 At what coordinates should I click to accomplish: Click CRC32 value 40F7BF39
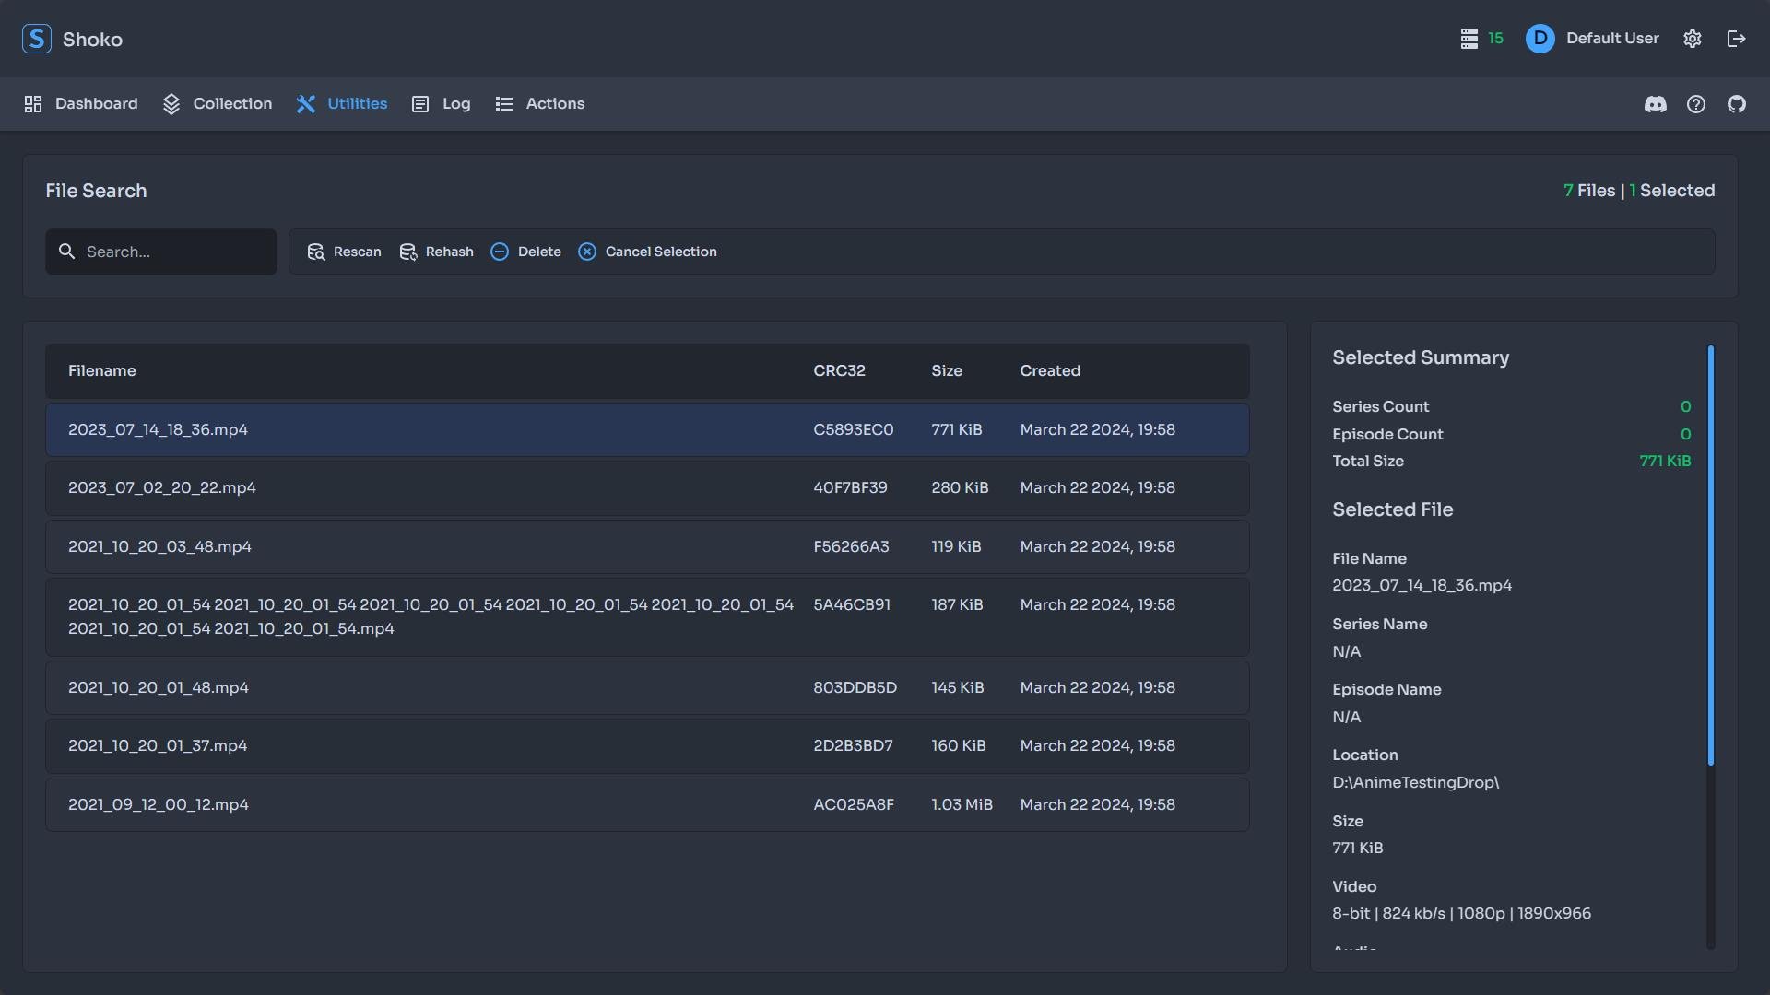850,488
